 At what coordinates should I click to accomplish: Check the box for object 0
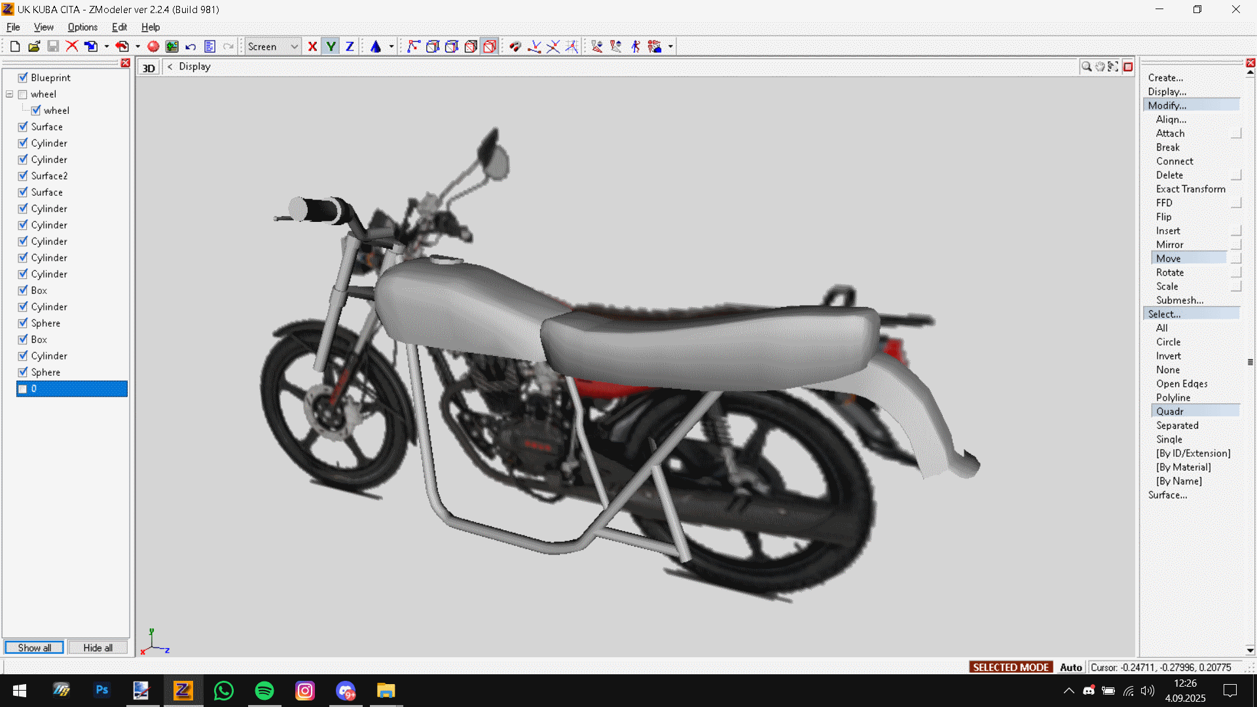tap(23, 389)
